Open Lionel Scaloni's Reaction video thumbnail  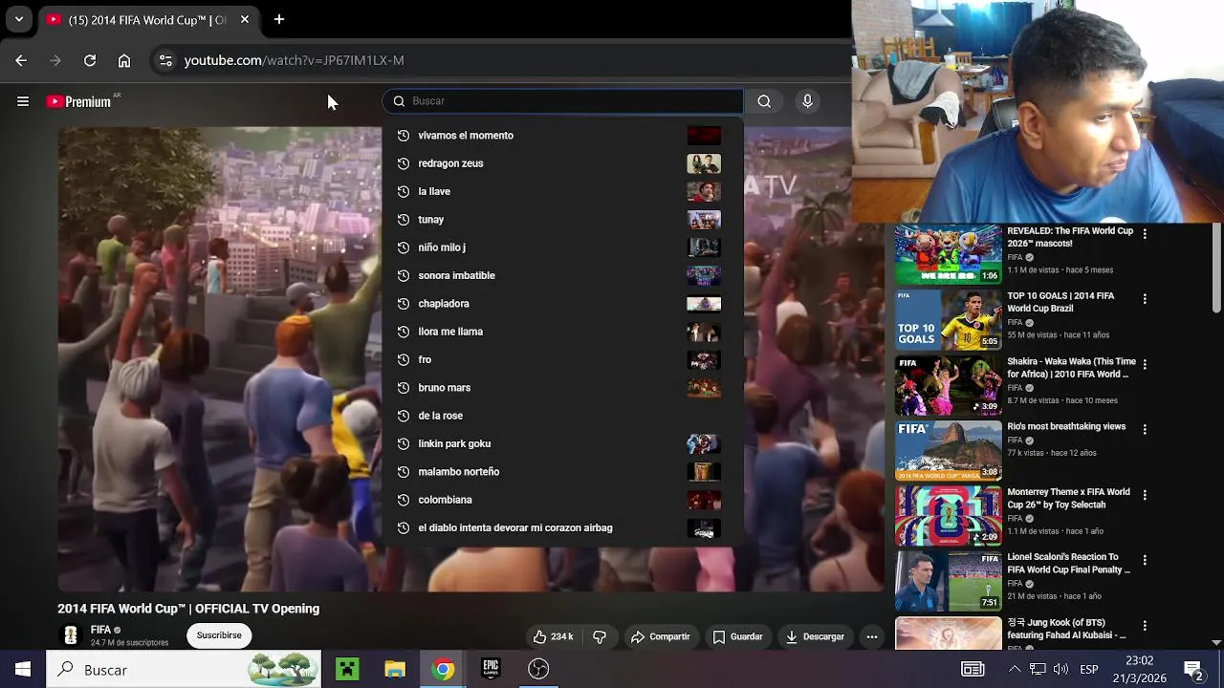pyautogui.click(x=948, y=581)
